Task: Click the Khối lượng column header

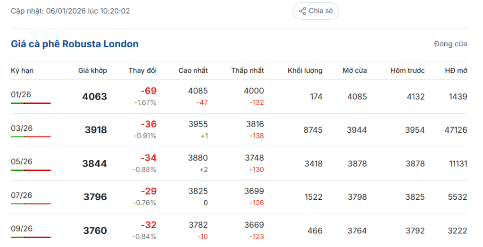Action: pos(305,70)
